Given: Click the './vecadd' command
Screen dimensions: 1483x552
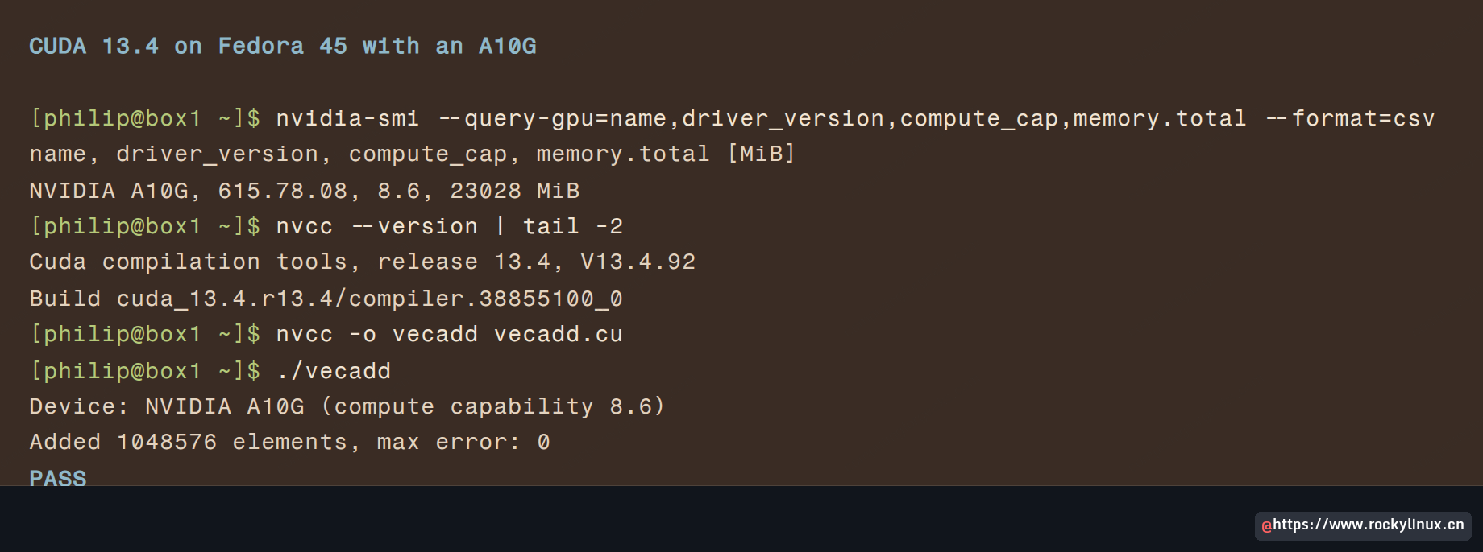Looking at the screenshot, I should [334, 371].
